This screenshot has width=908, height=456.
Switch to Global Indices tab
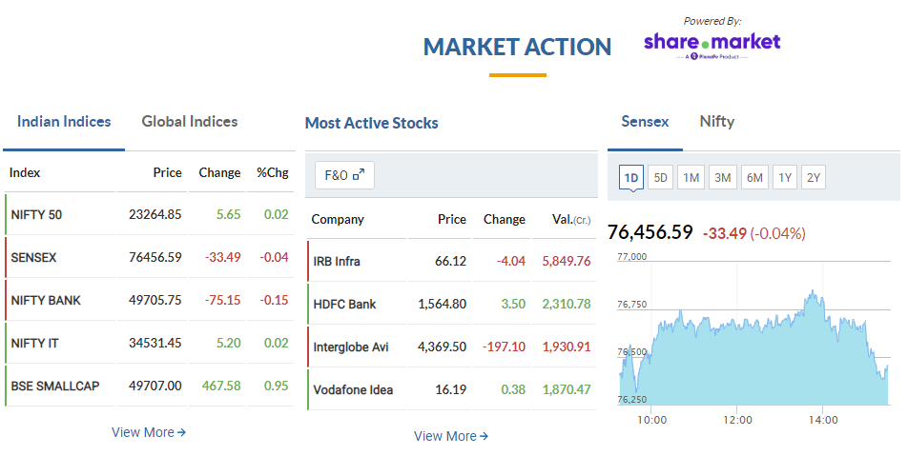click(190, 121)
